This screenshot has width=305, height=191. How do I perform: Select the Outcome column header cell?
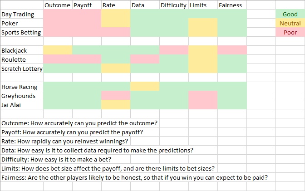tap(58, 5)
